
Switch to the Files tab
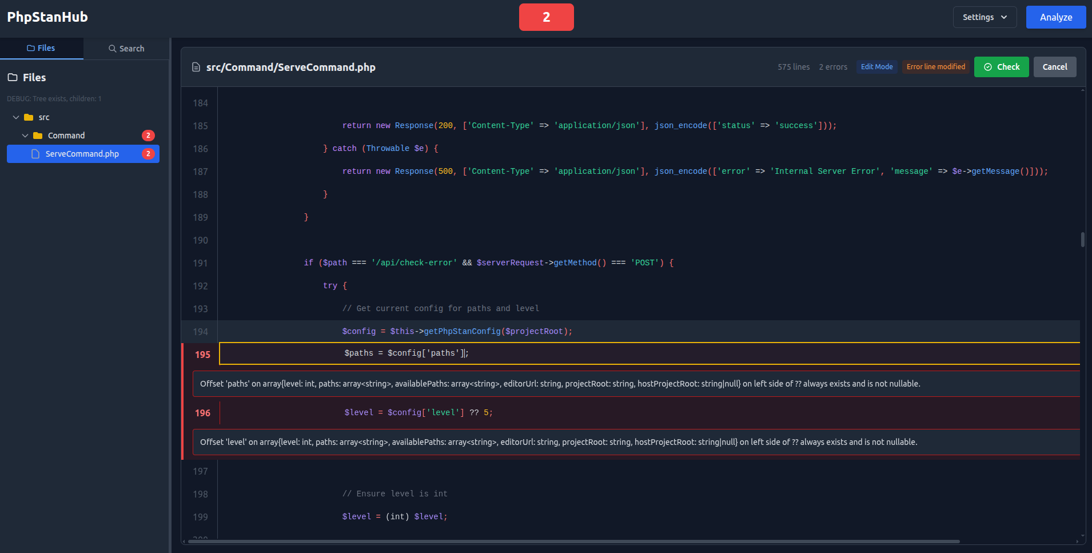pyautogui.click(x=41, y=49)
